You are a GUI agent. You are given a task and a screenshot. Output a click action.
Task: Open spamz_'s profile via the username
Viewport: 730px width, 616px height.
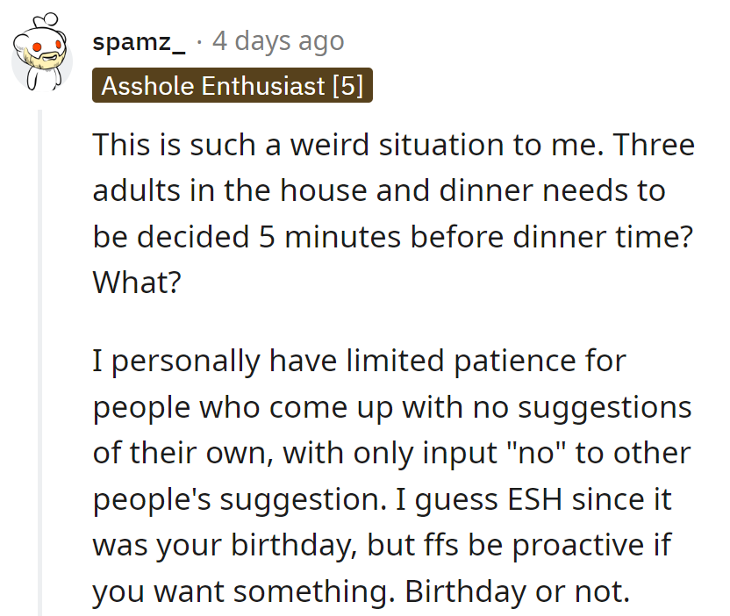(139, 40)
